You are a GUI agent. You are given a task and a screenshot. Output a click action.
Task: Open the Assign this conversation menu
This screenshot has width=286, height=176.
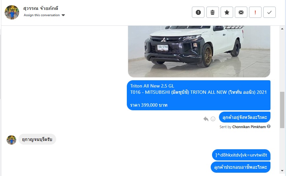point(44,15)
